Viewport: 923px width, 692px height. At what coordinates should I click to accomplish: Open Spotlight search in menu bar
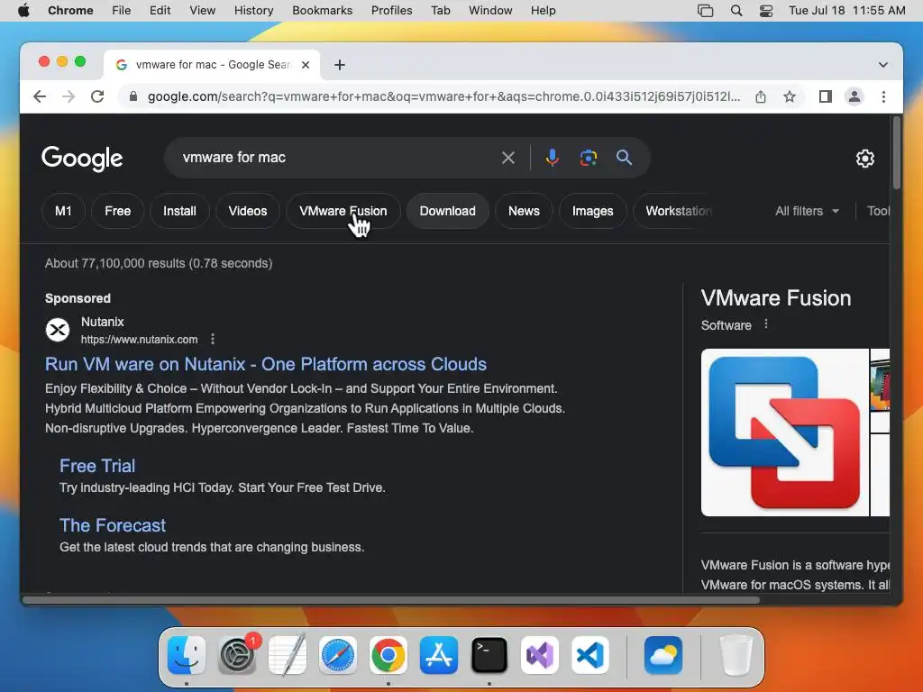click(x=736, y=11)
